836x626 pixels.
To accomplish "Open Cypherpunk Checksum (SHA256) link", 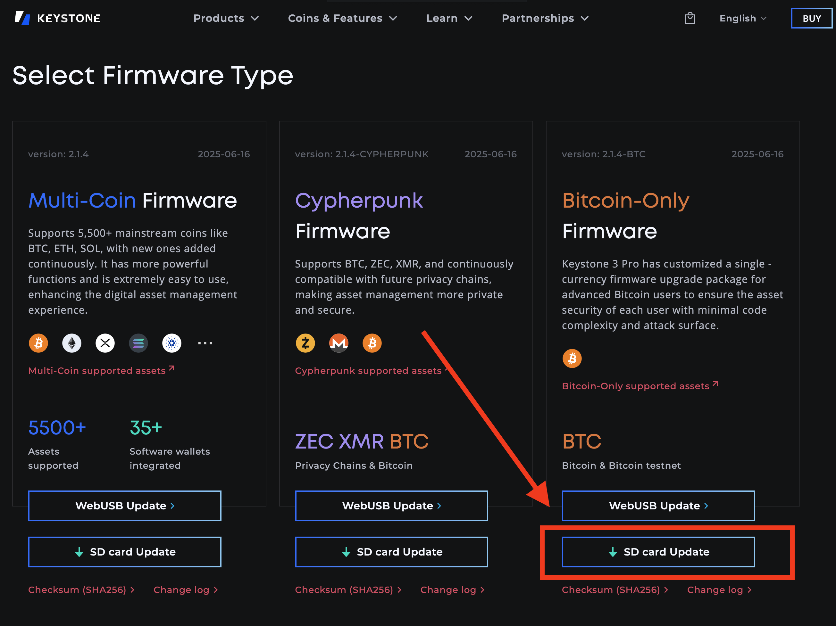I will pyautogui.click(x=348, y=590).
